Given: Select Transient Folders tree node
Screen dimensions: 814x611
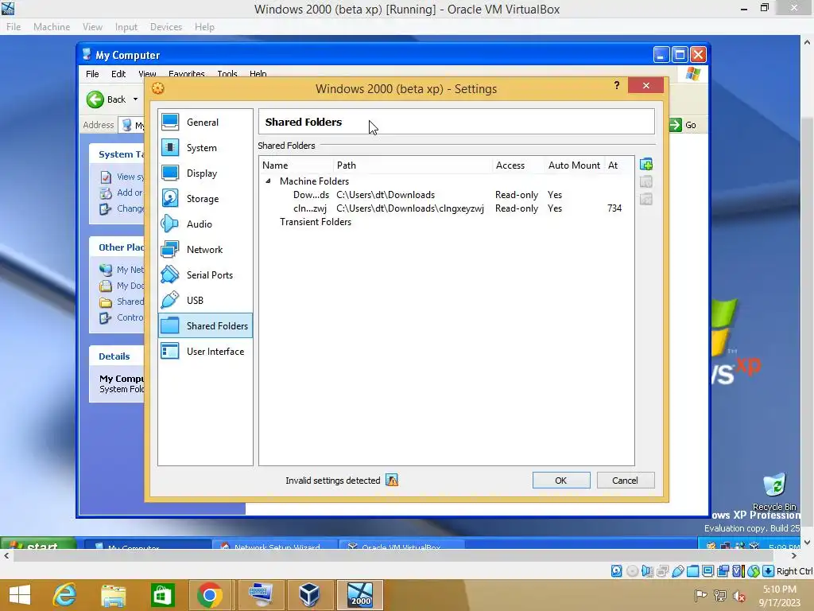Looking at the screenshot, I should tap(316, 222).
